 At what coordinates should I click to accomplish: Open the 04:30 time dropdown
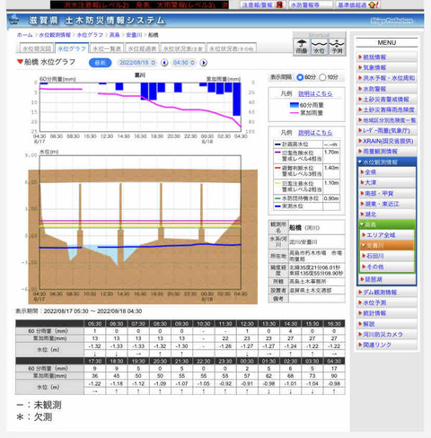tap(184, 63)
